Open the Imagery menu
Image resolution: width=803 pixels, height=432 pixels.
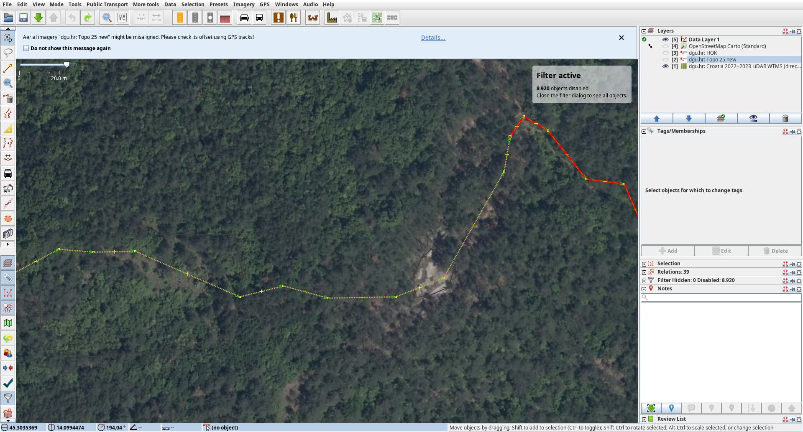click(x=244, y=4)
